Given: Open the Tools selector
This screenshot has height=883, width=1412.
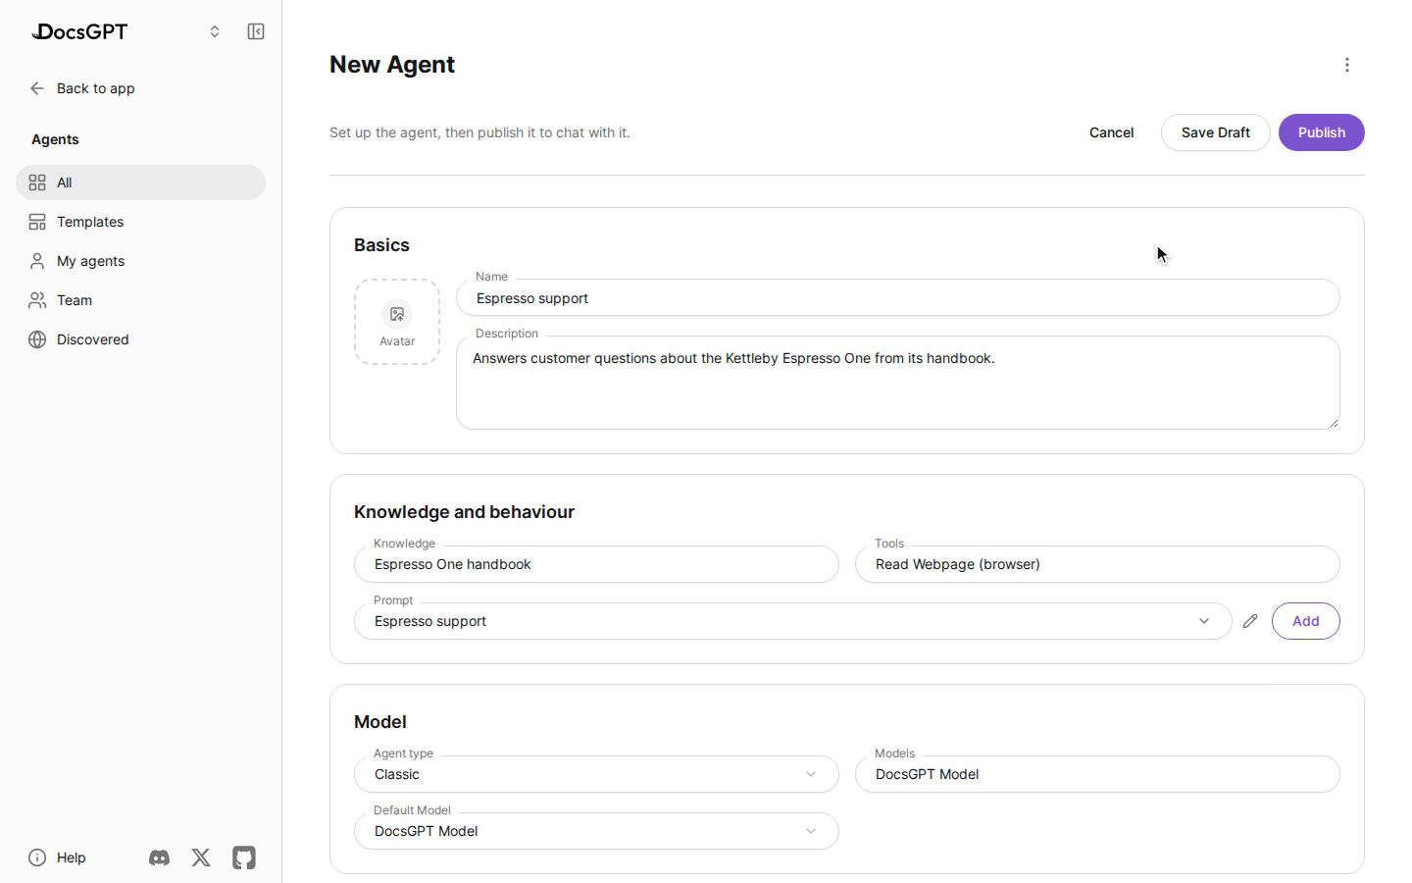Looking at the screenshot, I should [x=1097, y=564].
